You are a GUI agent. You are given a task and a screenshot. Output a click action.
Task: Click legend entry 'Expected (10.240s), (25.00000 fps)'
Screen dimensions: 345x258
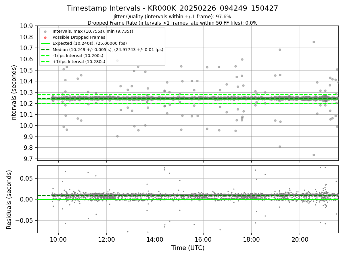(90, 43)
